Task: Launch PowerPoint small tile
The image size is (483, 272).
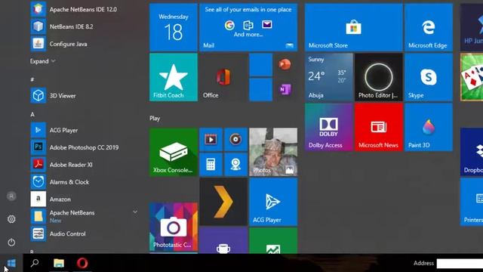Action: [x=285, y=65]
